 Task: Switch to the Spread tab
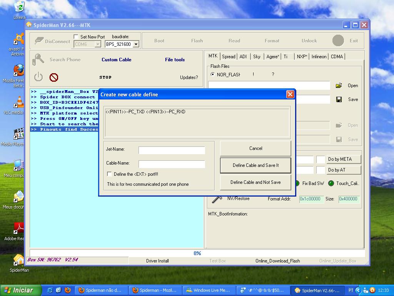point(229,57)
